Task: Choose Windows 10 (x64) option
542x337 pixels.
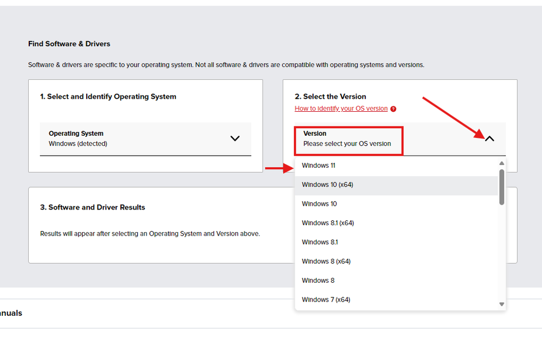Action: pyautogui.click(x=328, y=185)
